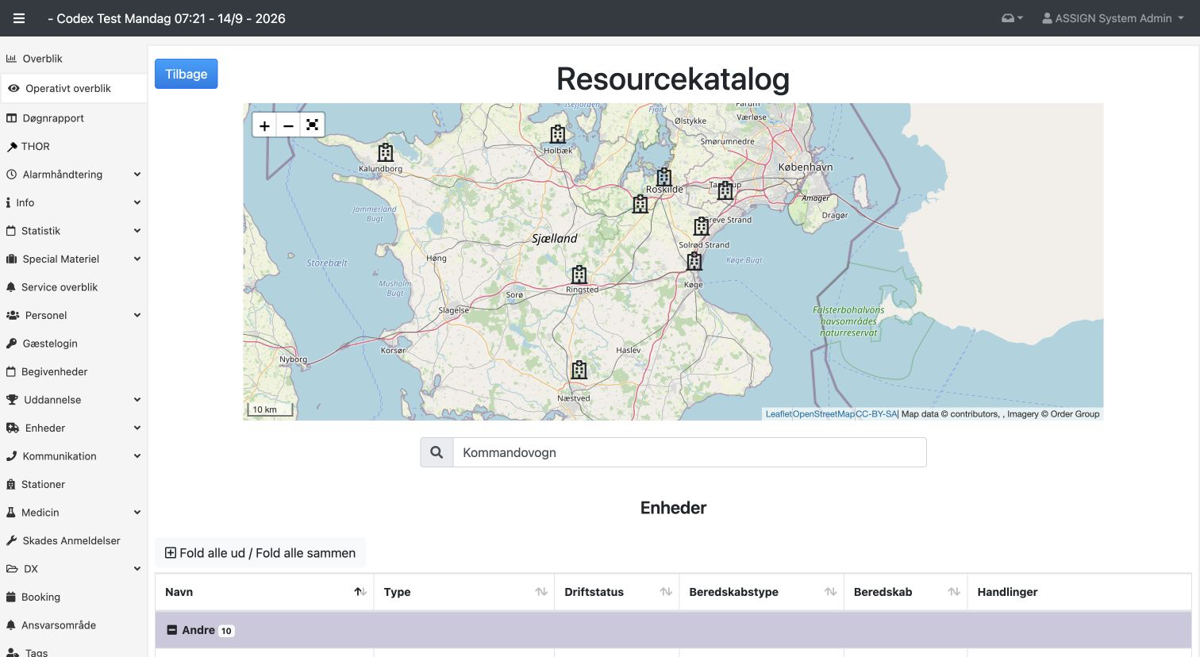Select the Greve Strand station marker
Viewport: 1200px width, 657px height.
(x=701, y=226)
